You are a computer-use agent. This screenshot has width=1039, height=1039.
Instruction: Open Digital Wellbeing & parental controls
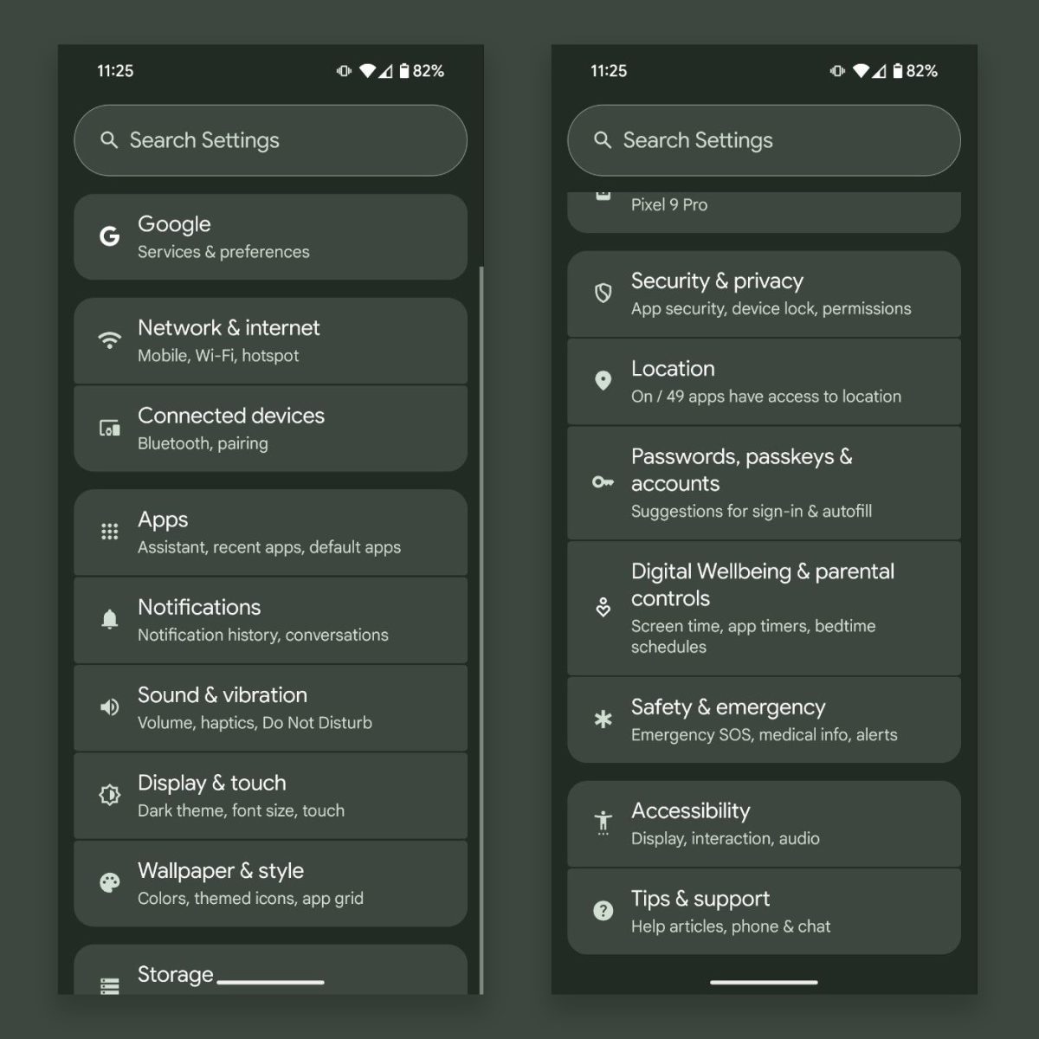tap(764, 608)
